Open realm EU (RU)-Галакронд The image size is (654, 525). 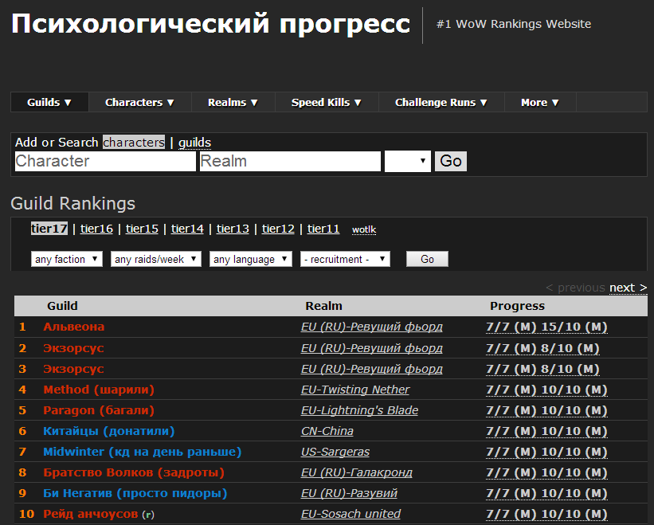[x=357, y=472]
